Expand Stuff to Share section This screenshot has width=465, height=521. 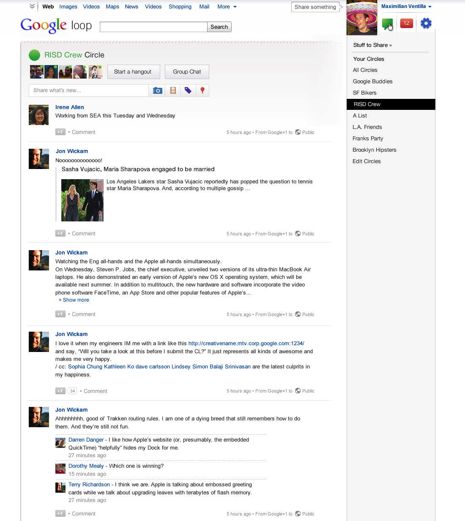click(372, 45)
